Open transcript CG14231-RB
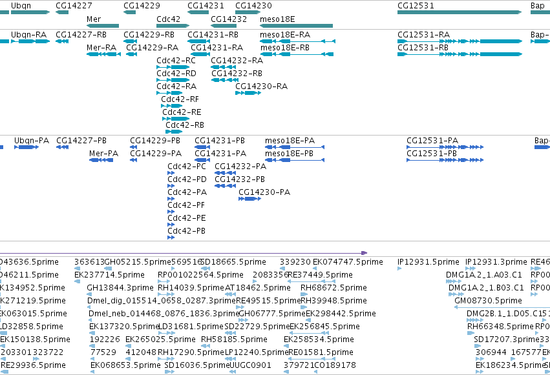The image size is (550, 375). click(213, 35)
